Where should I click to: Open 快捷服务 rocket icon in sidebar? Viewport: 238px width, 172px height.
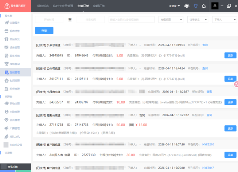point(7,23)
